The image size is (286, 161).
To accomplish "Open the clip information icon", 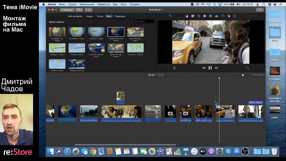I will click(x=235, y=16).
